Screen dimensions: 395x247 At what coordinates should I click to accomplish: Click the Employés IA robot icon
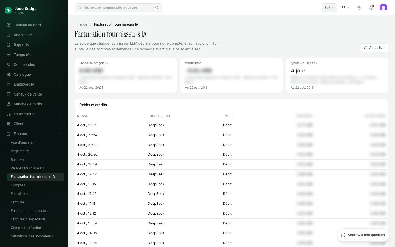click(9, 84)
